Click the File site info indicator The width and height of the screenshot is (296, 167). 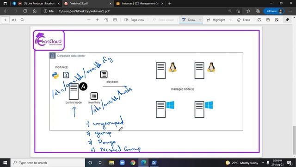click(x=49, y=11)
